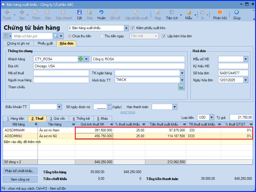Click Lập phiếu xuất toolbar icon

click(x=137, y=15)
